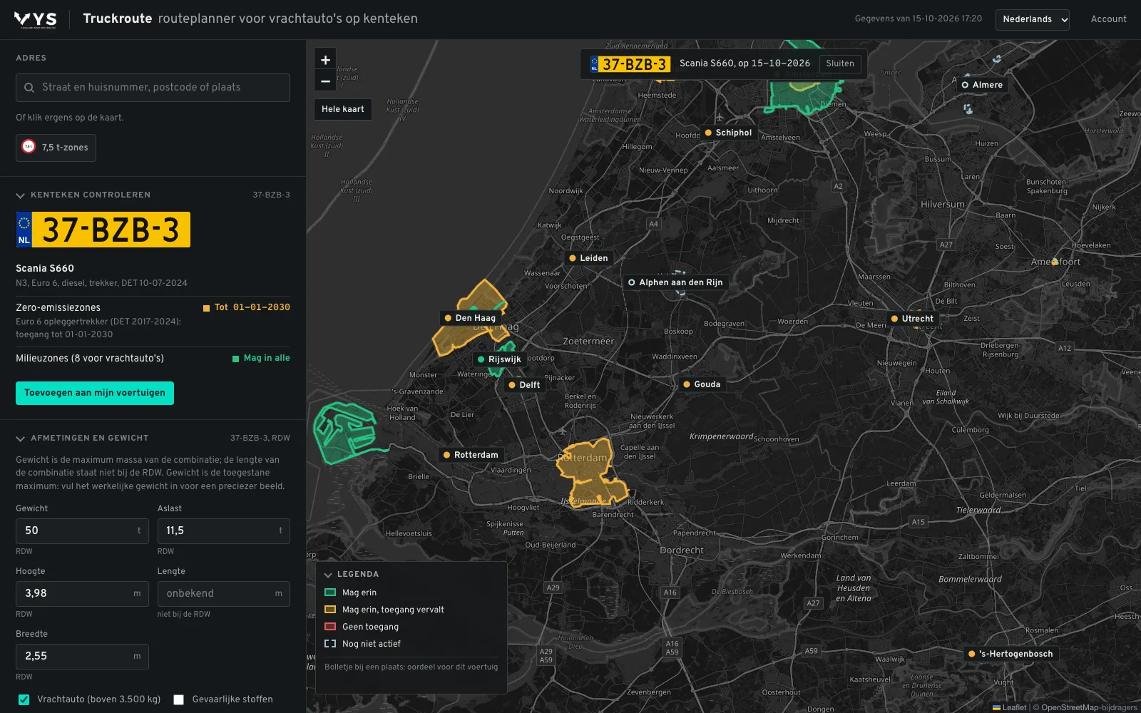Image resolution: width=1141 pixels, height=713 pixels.
Task: Click the Utrecht city marker
Action: pos(912,319)
